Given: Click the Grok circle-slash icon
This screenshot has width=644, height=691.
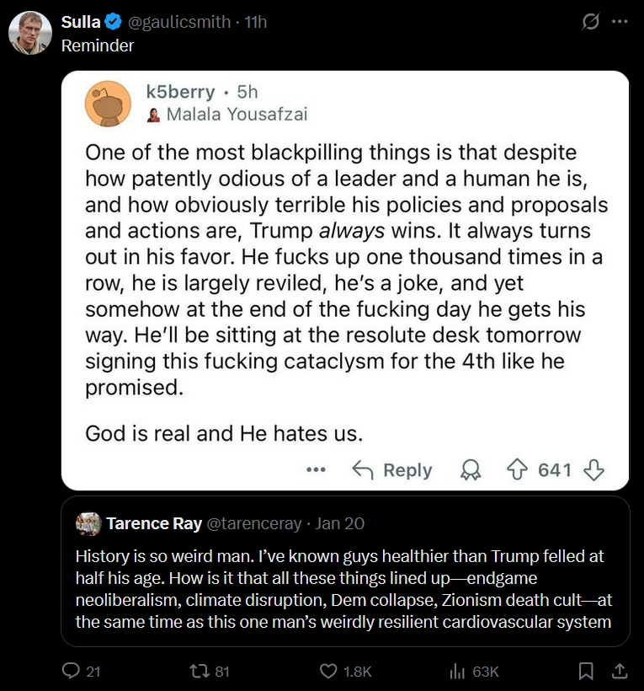Looking at the screenshot, I should pyautogui.click(x=591, y=23).
